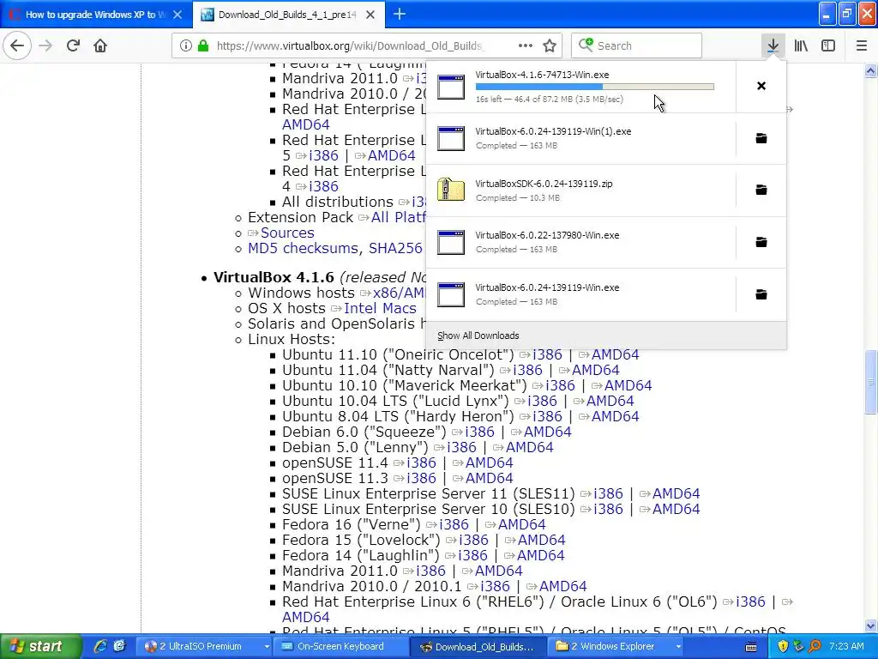Open the MD5 checksums, SHA256 link
The width and height of the screenshot is (878, 659).
tap(335, 248)
